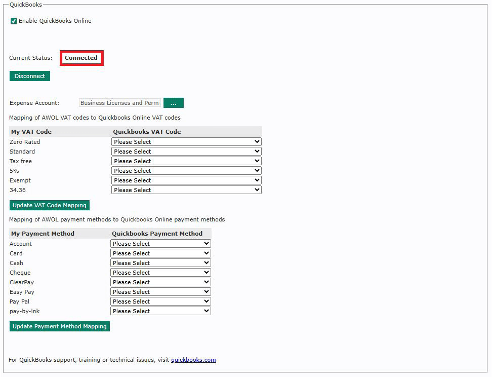The width and height of the screenshot is (493, 377).
Task: Open Easy Pay payment method dropdown
Action: coord(160,292)
